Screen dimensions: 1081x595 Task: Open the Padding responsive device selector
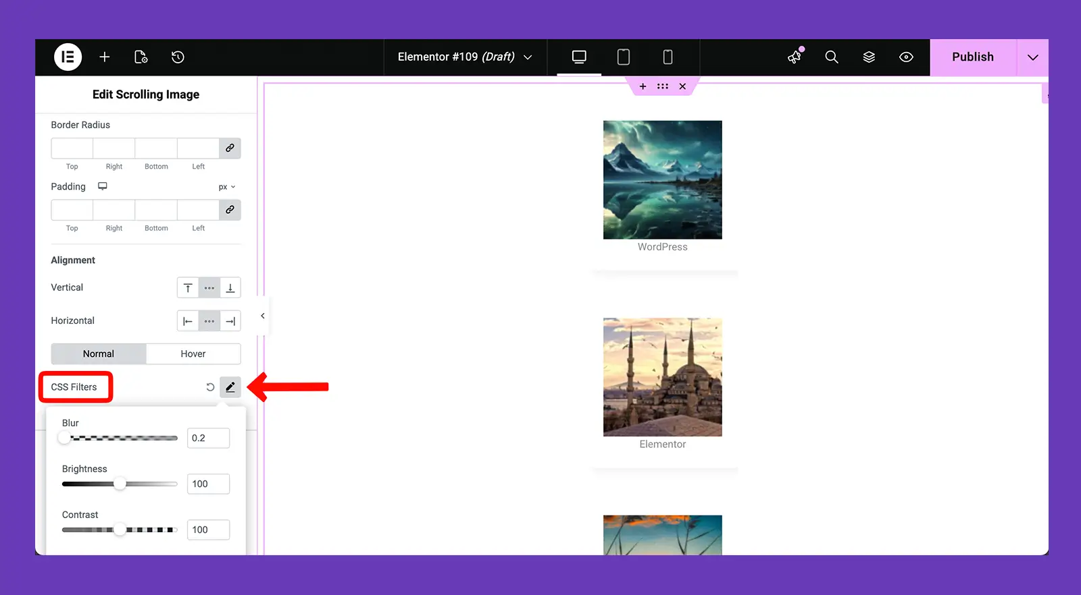103,186
